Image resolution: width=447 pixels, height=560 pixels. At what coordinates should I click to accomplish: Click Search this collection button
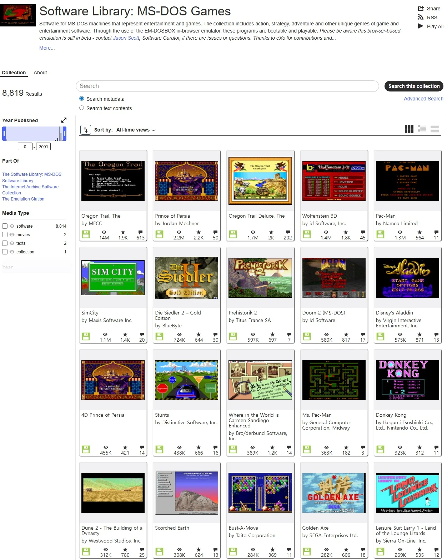[414, 86]
